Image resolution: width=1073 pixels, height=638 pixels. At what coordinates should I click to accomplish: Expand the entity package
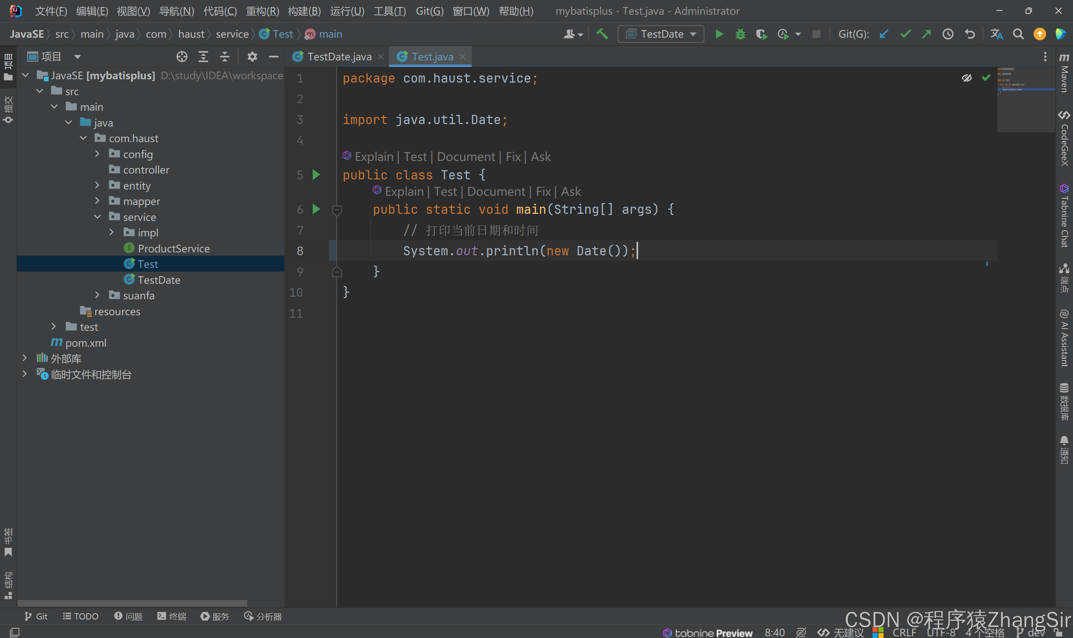[x=97, y=185]
